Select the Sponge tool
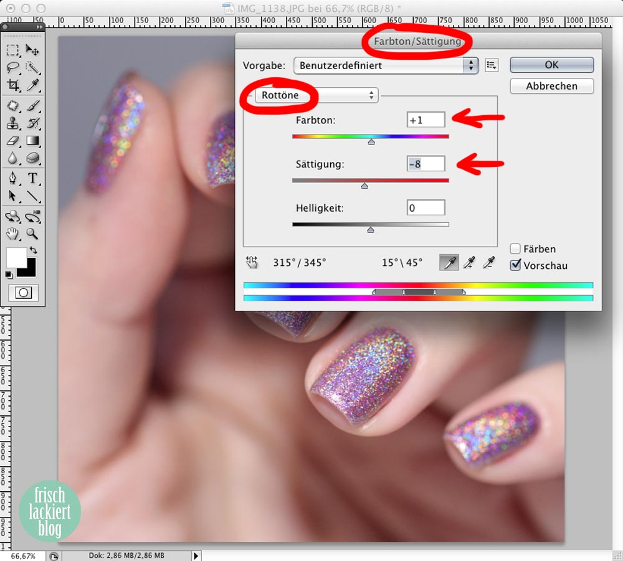 (32, 158)
